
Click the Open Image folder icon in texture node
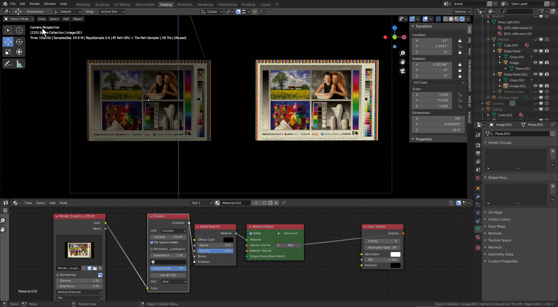point(95,268)
